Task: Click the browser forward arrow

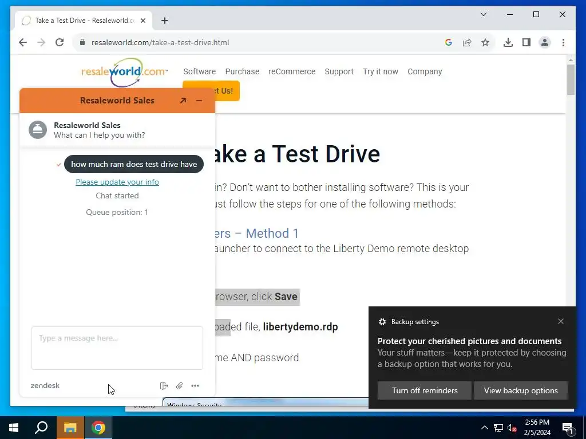Action: [41, 42]
